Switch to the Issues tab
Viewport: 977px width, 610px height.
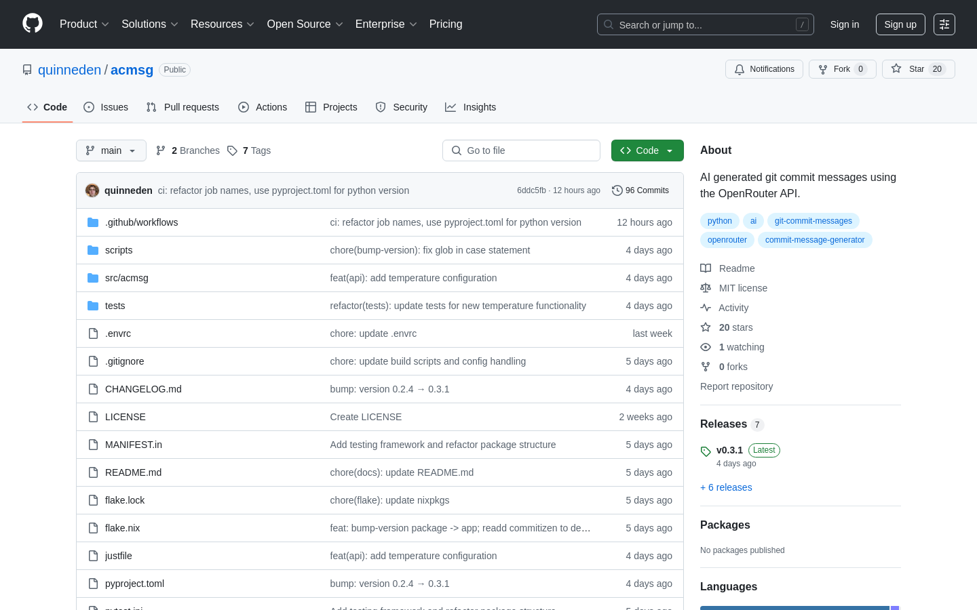point(106,107)
